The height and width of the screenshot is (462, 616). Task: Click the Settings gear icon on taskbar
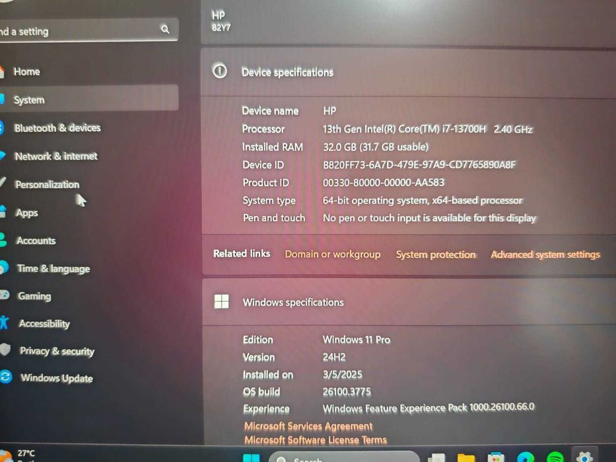584,457
